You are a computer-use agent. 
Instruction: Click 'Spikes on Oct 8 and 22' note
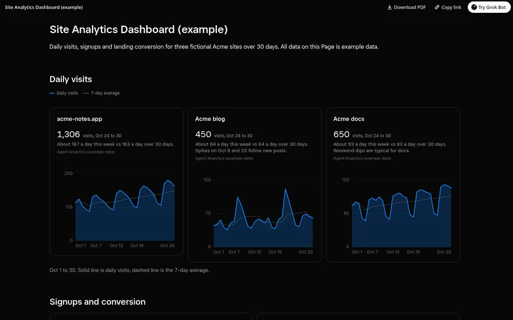point(241,150)
